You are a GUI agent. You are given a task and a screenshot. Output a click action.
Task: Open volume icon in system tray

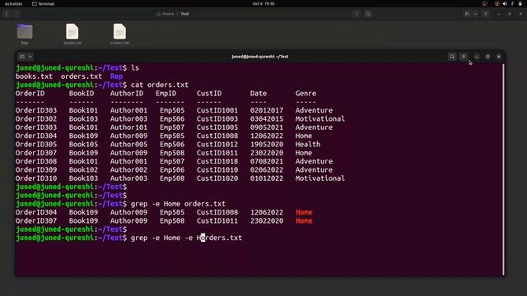coord(505,3)
